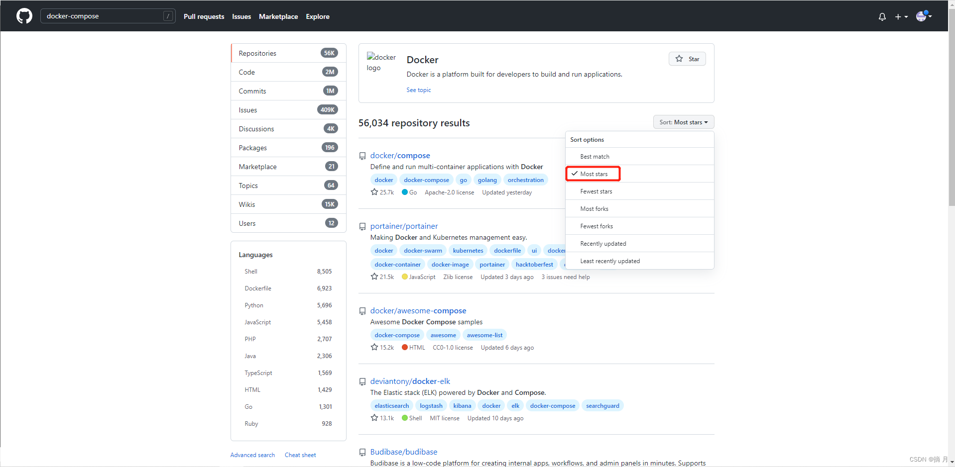Open the See topic link
The image size is (955, 467).
click(x=419, y=90)
